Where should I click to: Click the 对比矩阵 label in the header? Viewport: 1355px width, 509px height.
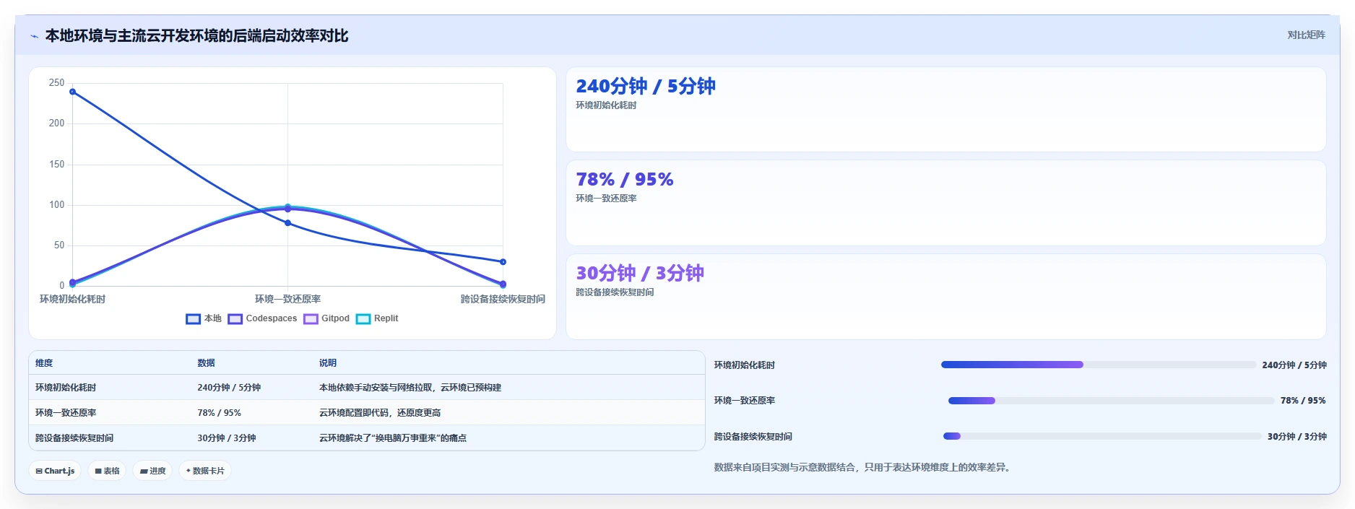tap(1306, 35)
